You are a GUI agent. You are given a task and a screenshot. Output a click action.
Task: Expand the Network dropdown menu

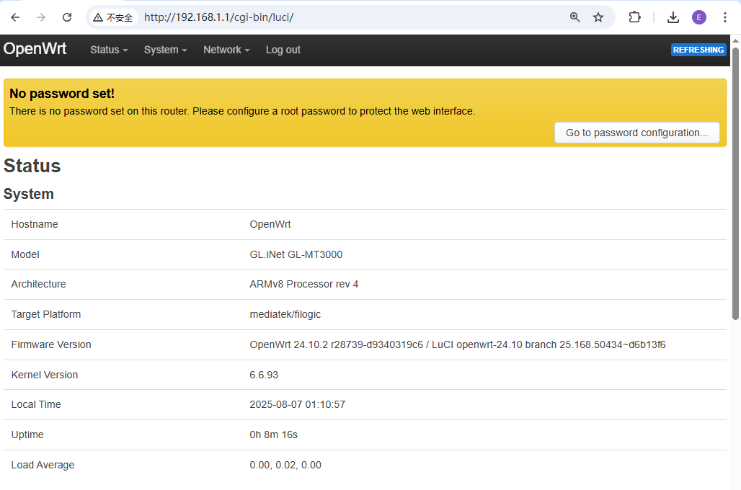[226, 50]
